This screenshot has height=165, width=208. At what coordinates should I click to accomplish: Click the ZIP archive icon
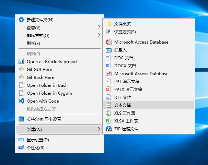(x=109, y=129)
